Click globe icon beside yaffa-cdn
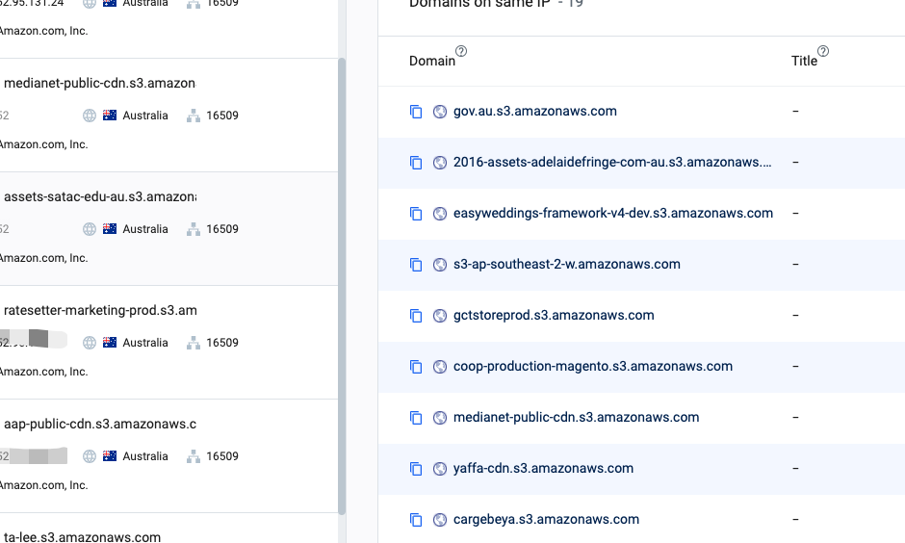 click(440, 469)
